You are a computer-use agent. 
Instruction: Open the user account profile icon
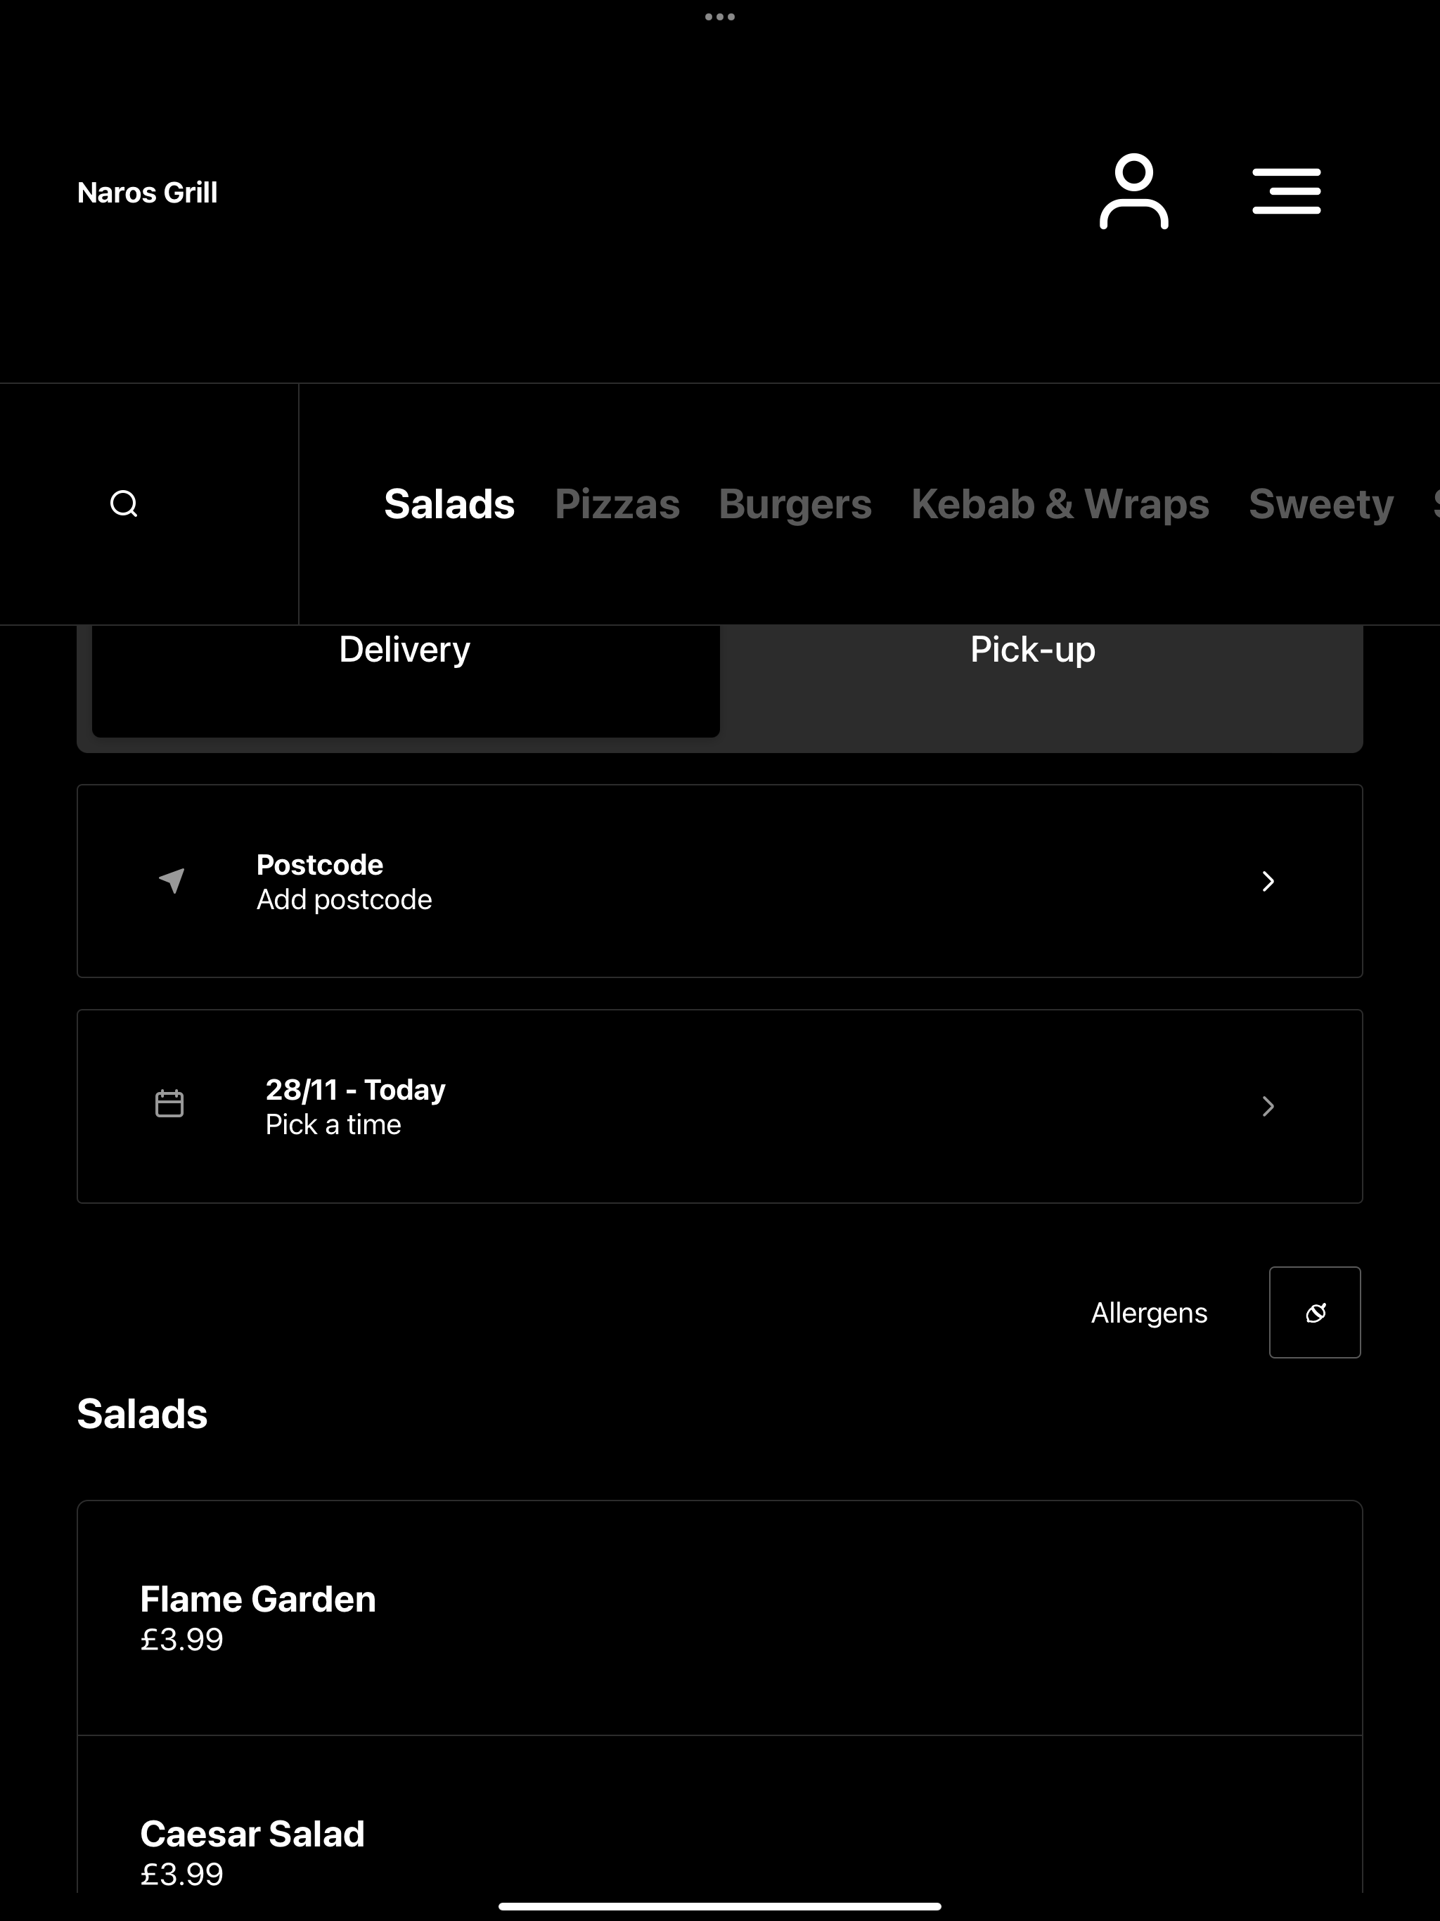(1133, 191)
